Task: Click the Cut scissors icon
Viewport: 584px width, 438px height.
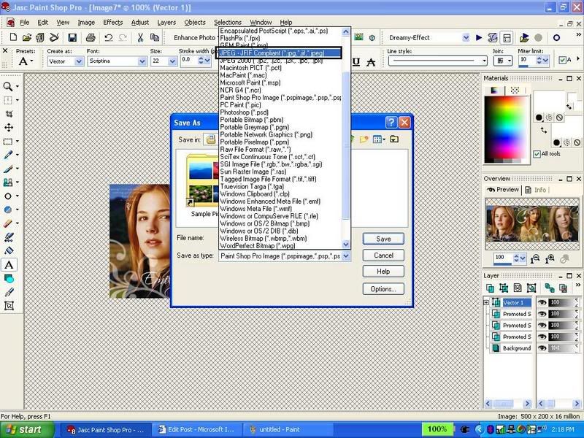Action: (140, 37)
